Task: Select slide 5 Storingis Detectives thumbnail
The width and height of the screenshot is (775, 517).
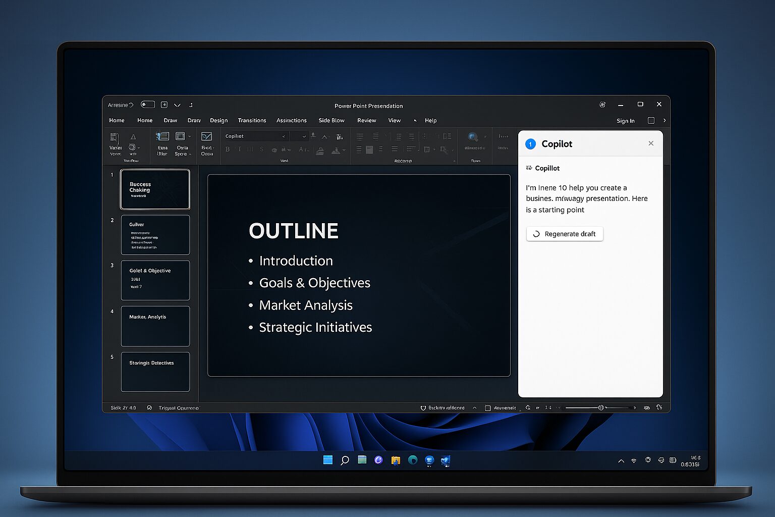Action: click(x=155, y=372)
